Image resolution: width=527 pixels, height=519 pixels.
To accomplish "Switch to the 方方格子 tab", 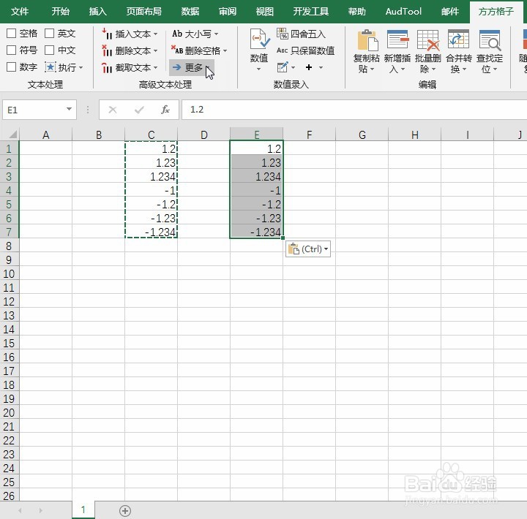I will [x=496, y=12].
